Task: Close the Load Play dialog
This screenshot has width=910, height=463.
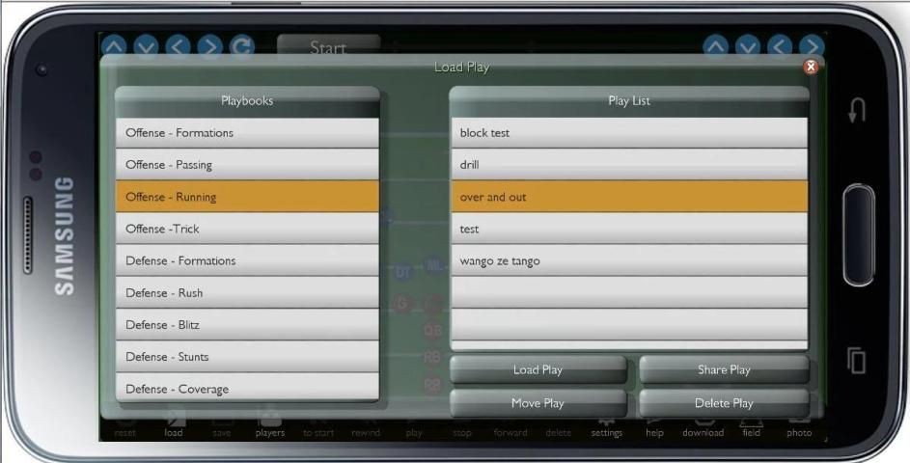Action: pos(811,67)
